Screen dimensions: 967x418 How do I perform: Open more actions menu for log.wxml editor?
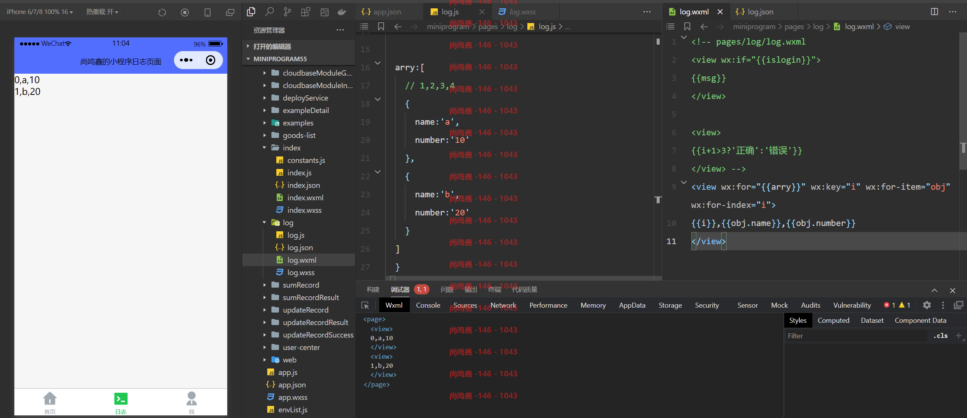coord(953,12)
